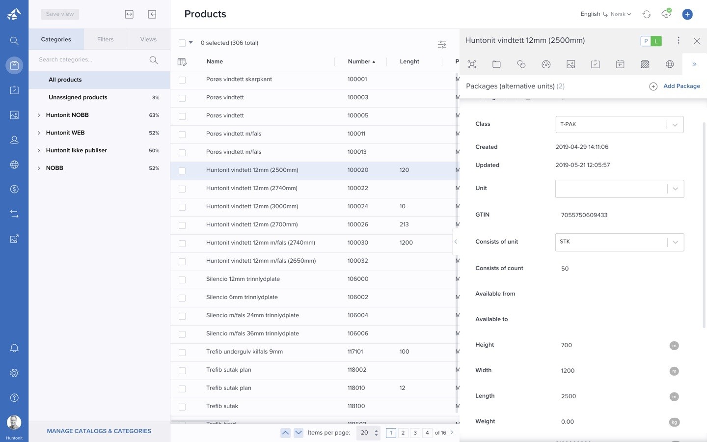Screen dimensions: 707x442
Task: Select checkbox for Silencio 12mm trinnlydplate
Action: [182, 279]
